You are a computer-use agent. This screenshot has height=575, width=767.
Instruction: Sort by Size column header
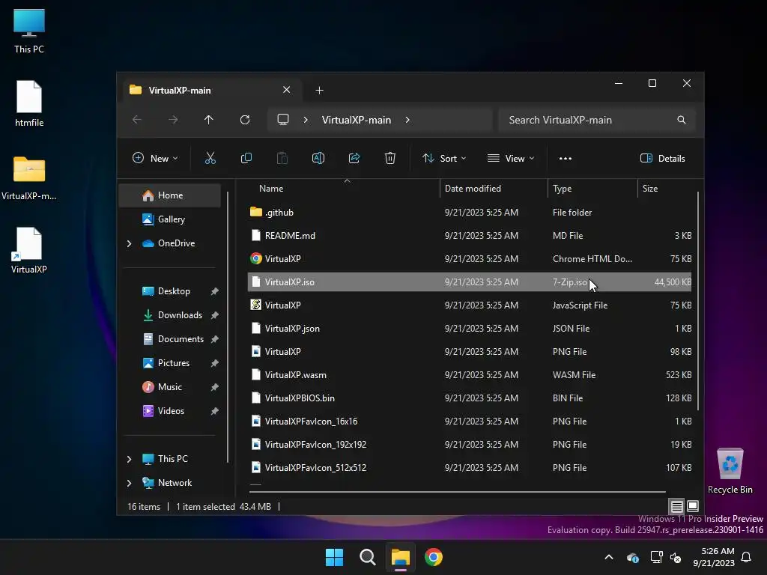click(667, 188)
